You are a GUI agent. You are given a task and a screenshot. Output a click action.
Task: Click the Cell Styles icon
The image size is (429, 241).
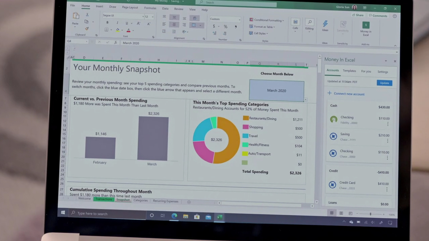[x=251, y=33]
